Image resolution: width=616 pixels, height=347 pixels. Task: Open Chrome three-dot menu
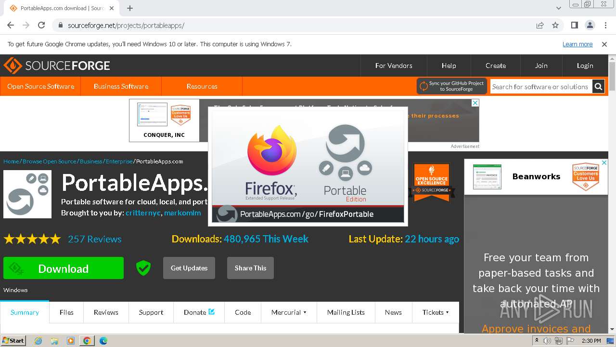(x=605, y=25)
